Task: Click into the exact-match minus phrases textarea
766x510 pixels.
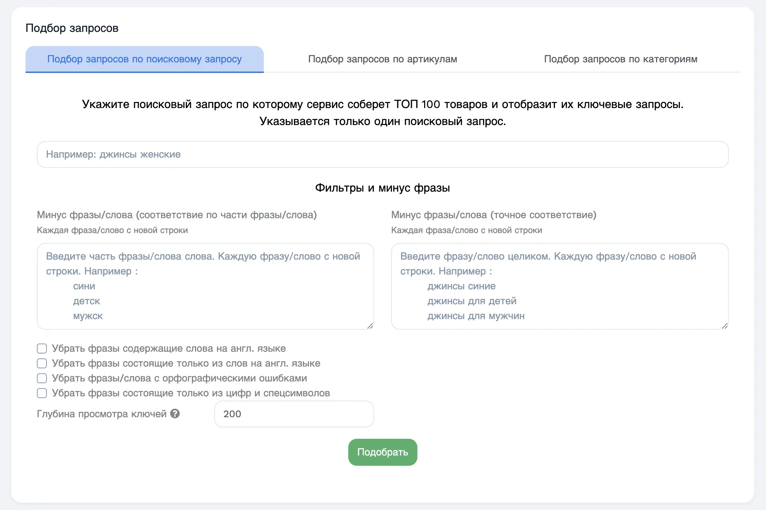Action: click(x=560, y=286)
